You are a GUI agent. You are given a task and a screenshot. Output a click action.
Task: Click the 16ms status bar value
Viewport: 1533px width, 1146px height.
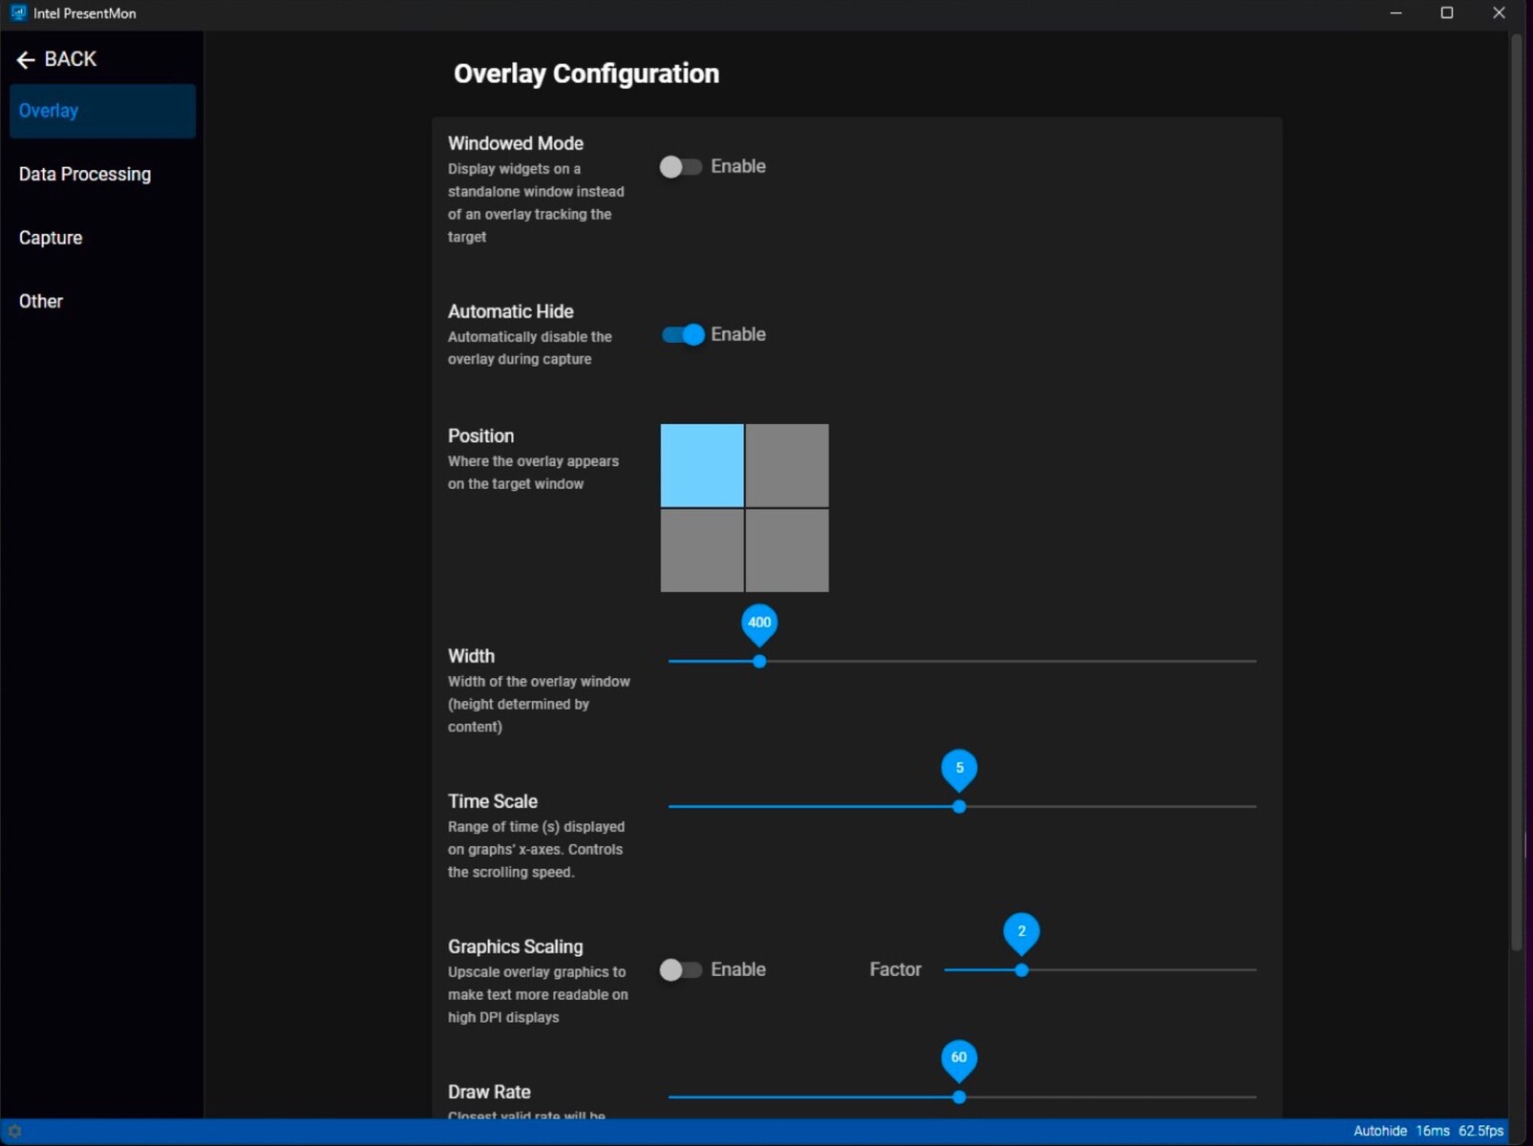point(1433,1132)
